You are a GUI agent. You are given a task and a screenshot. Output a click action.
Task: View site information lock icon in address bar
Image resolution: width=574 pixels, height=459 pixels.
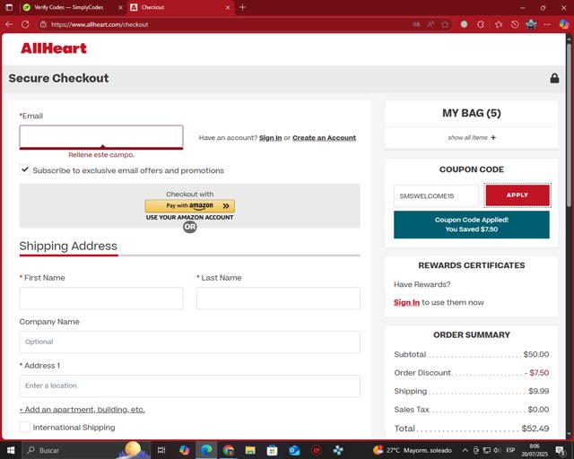43,24
